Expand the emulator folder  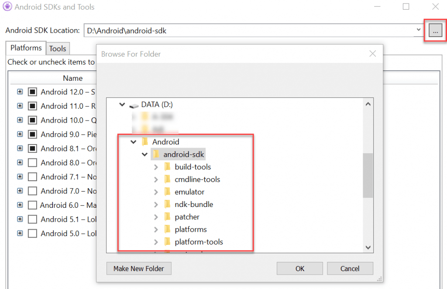pos(156,192)
